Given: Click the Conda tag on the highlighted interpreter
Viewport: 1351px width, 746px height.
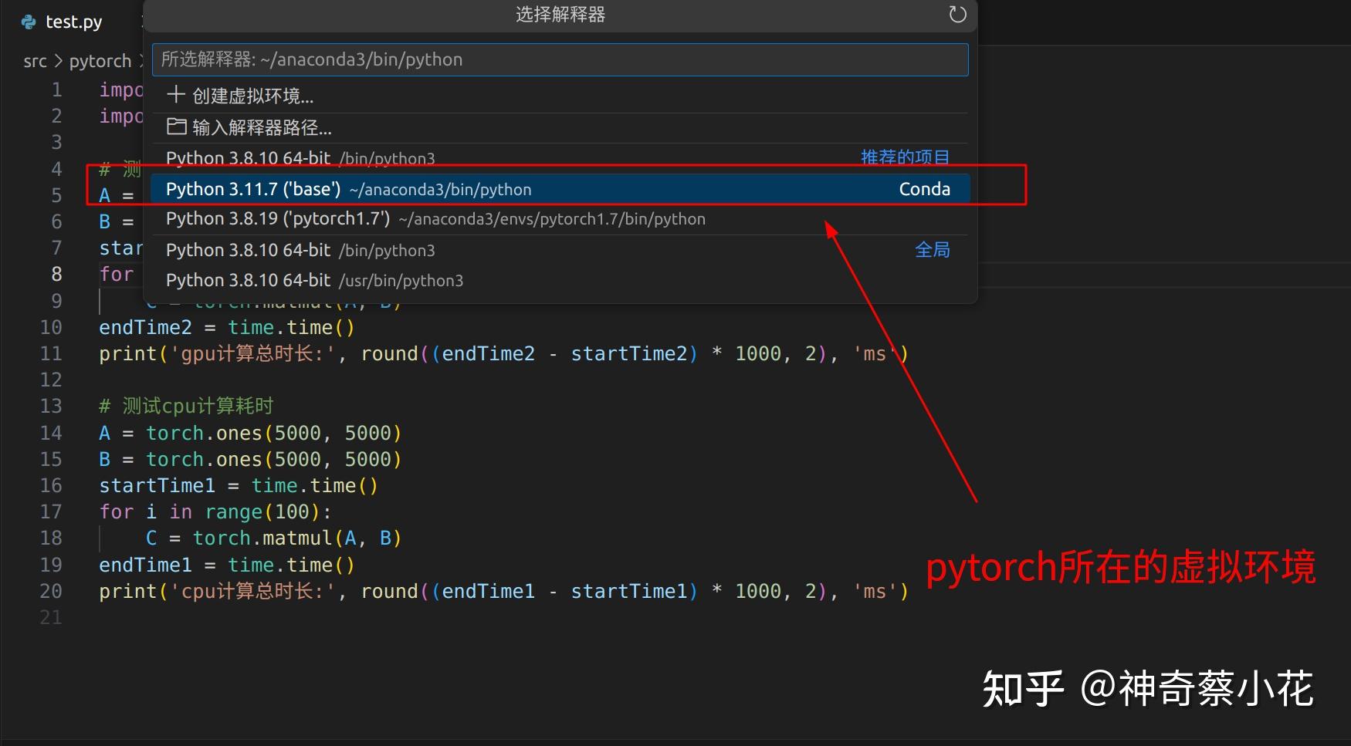Looking at the screenshot, I should click(924, 188).
